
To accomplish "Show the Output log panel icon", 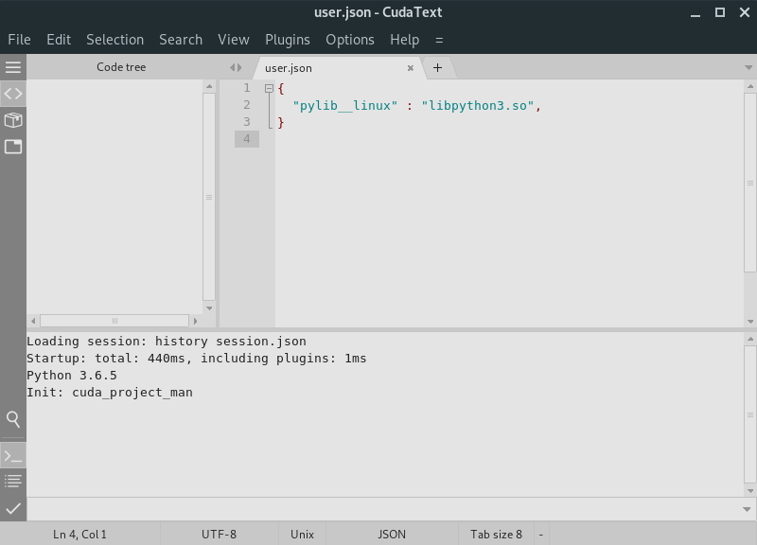I will (x=12, y=480).
